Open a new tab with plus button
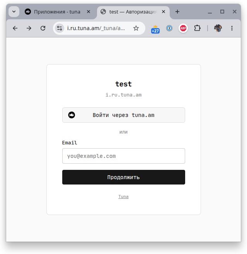 (177, 12)
